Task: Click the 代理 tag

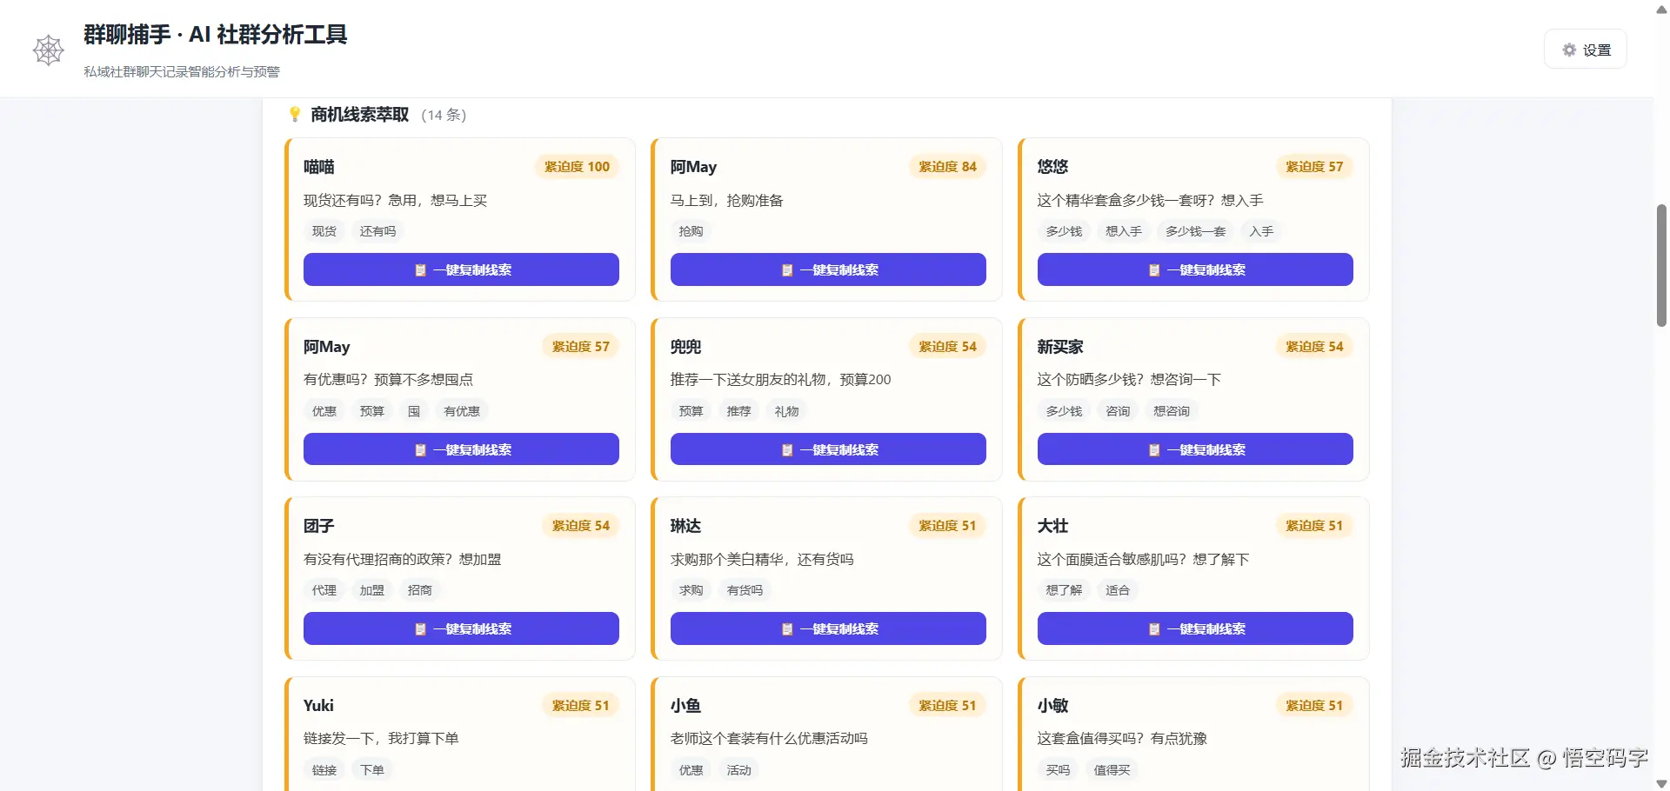Action: coord(324,590)
